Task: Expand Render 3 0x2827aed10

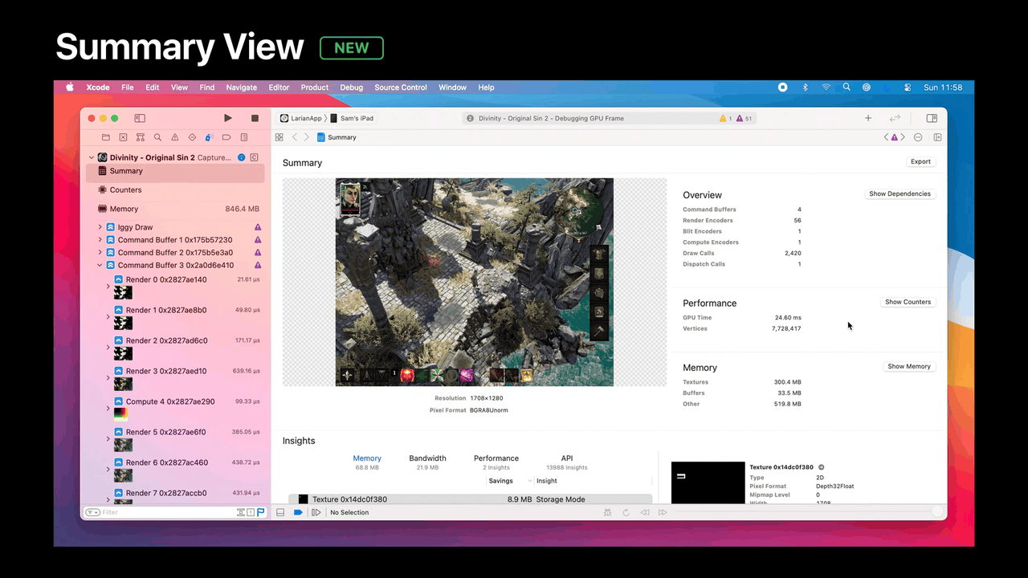Action: click(108, 378)
